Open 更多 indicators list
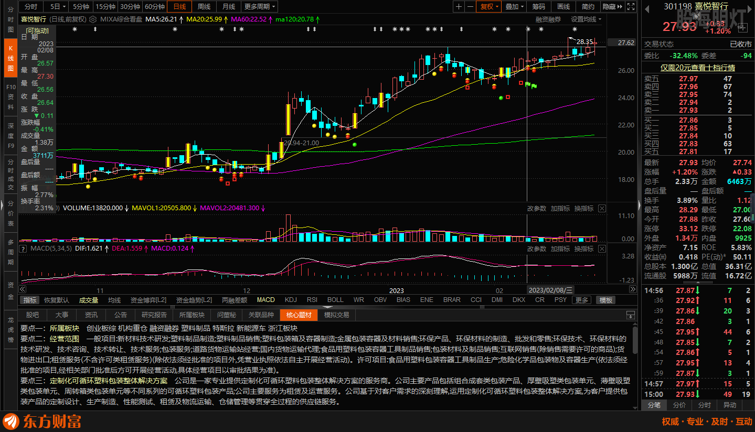 click(582, 300)
